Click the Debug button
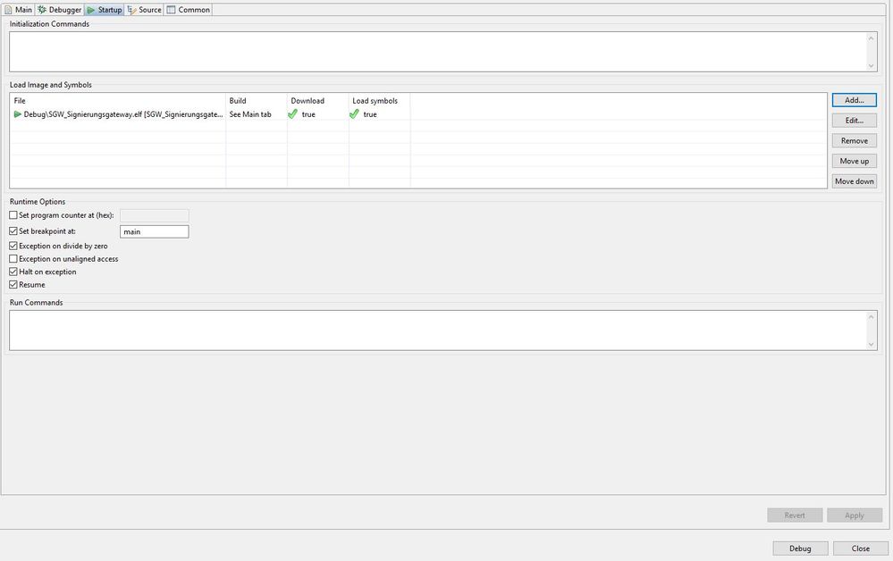Viewport: 893px width, 561px height. pyautogui.click(x=800, y=548)
